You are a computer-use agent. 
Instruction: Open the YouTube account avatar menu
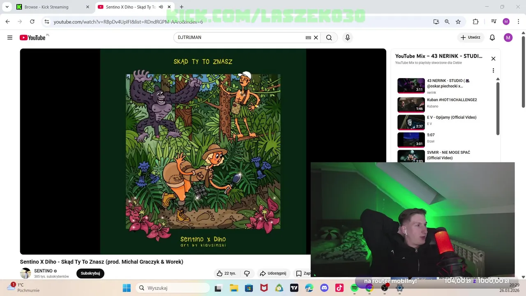click(508, 37)
